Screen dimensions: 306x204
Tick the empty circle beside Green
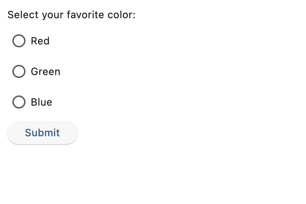pos(19,71)
